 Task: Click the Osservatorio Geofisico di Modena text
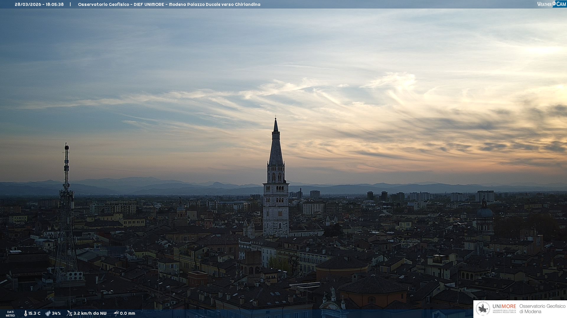542,309
